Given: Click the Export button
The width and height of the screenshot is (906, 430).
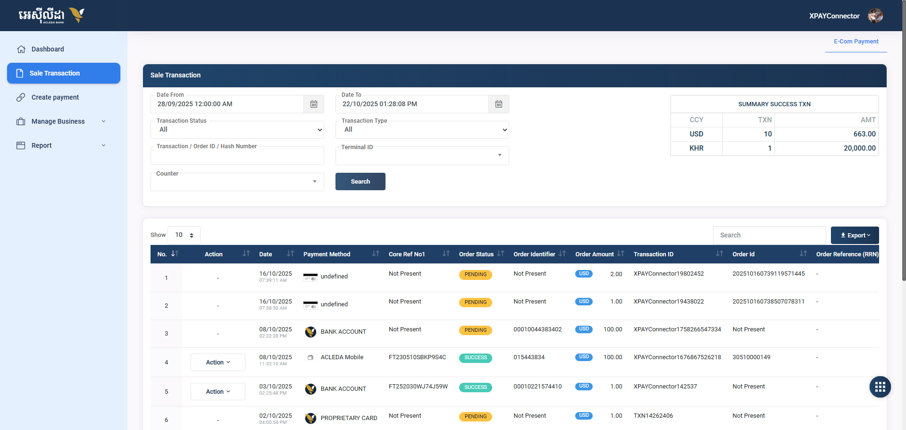Looking at the screenshot, I should [x=855, y=236].
